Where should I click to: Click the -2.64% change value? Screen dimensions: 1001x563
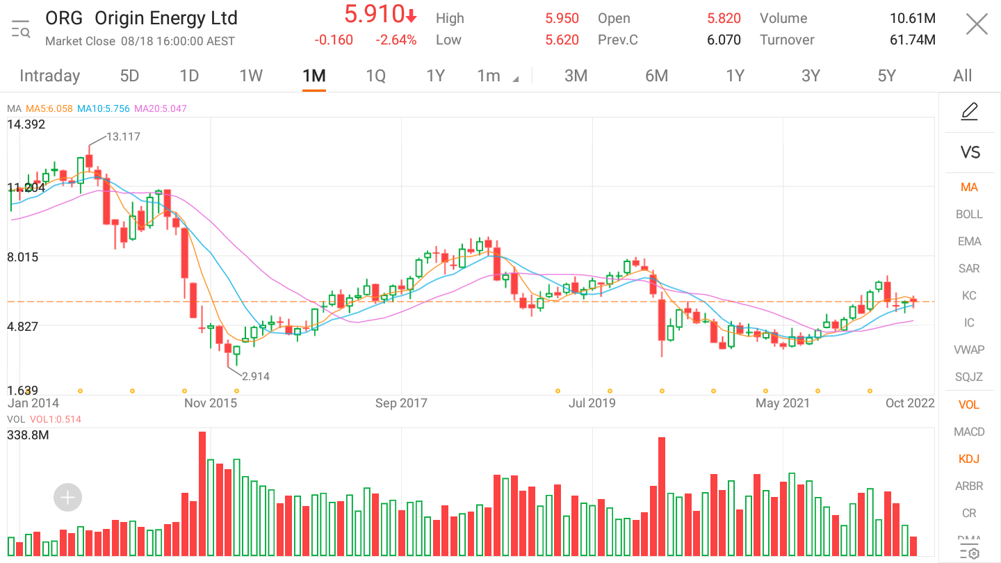tap(396, 40)
